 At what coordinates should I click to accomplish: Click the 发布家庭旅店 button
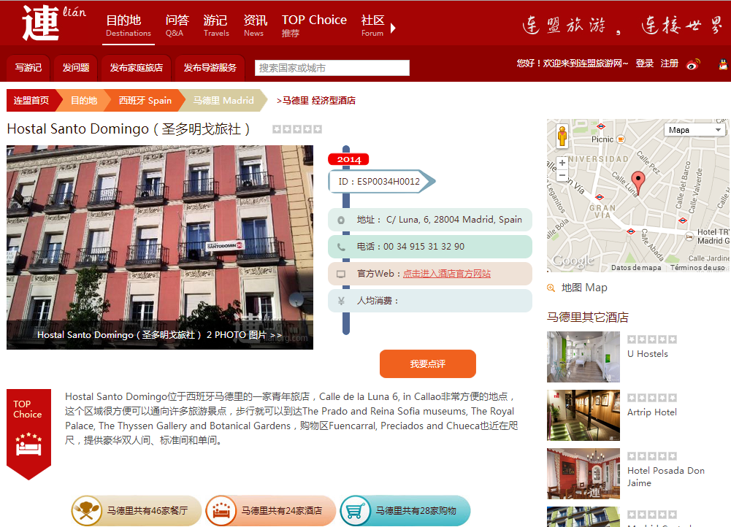(x=136, y=68)
